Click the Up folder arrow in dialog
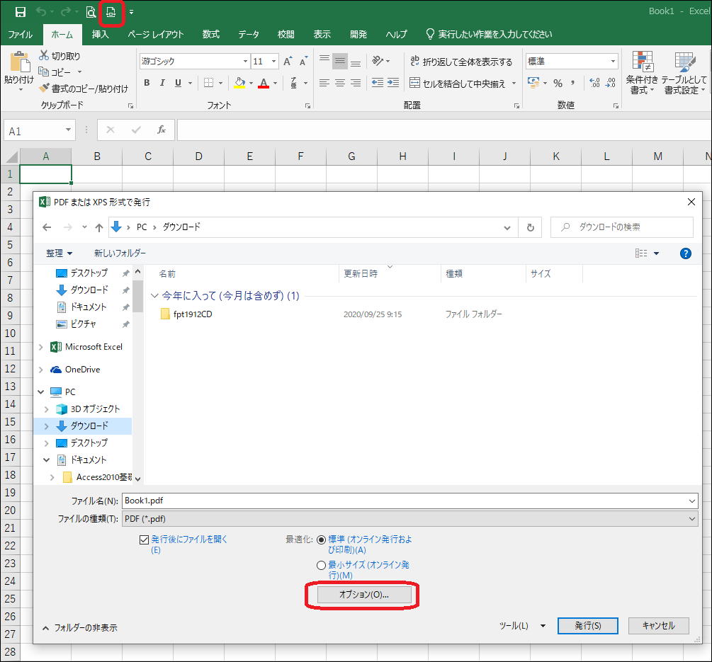Viewport: 712px width, 662px height. click(x=99, y=227)
